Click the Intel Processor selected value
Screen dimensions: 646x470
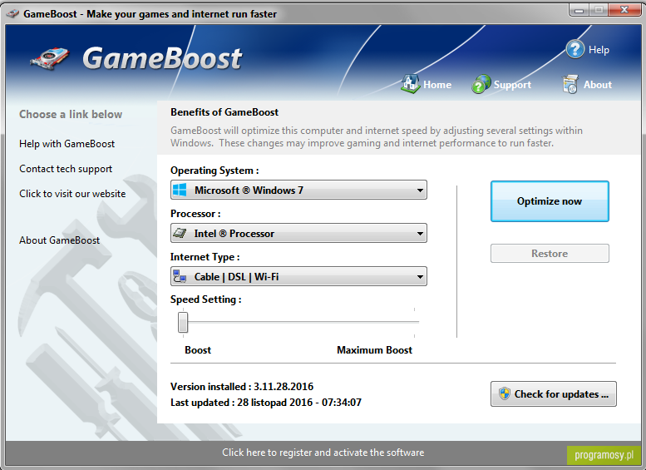[x=234, y=234]
